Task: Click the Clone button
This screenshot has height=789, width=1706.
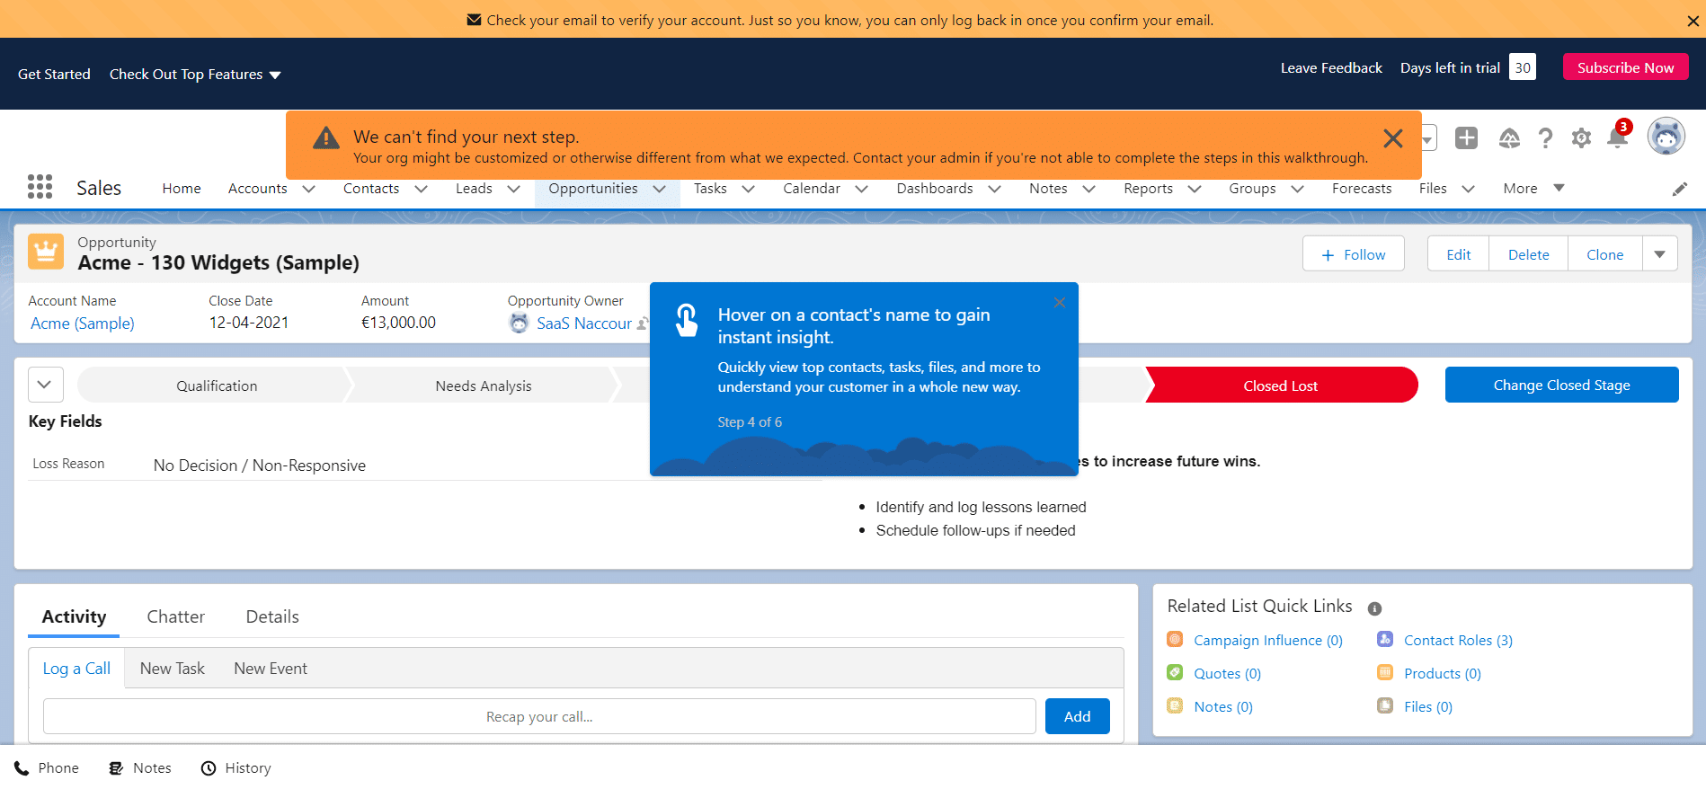Action: pyautogui.click(x=1604, y=254)
